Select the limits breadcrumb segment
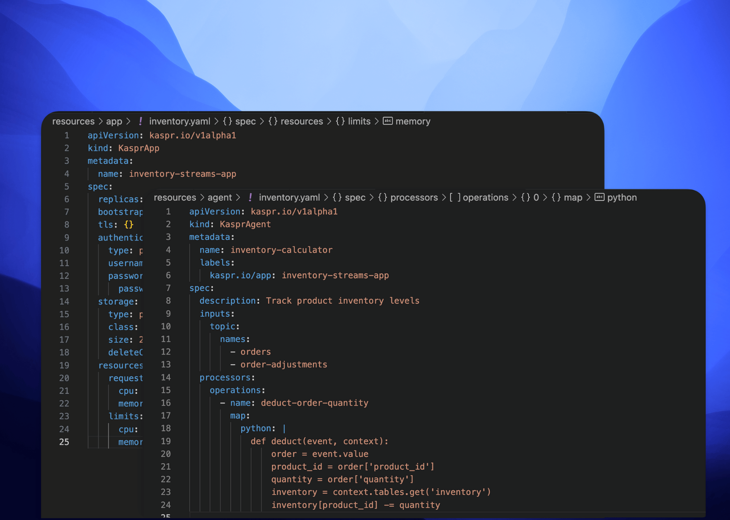 (359, 121)
